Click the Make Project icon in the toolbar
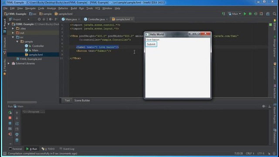Screen dimensions: 279x157 pyautogui.click(x=224, y=14)
